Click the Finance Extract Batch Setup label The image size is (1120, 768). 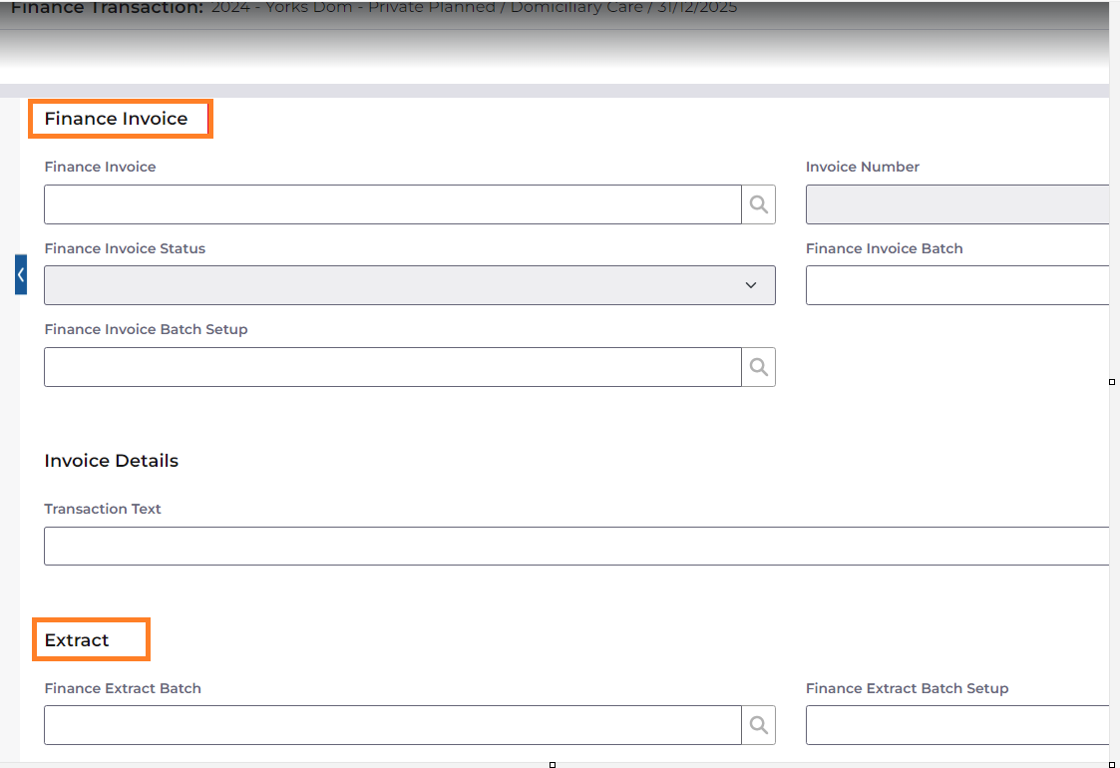[908, 688]
